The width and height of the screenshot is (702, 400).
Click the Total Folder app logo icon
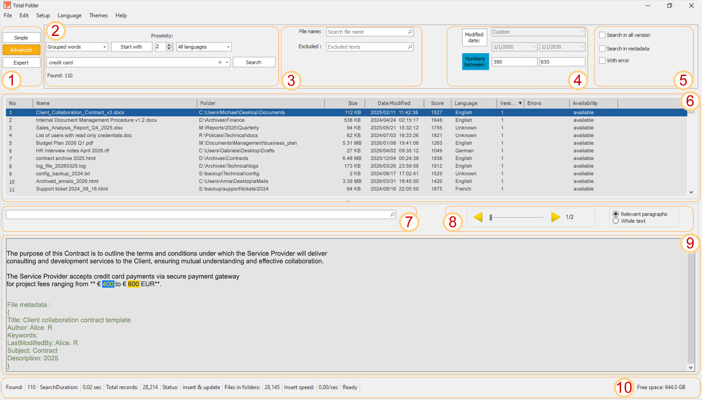(7, 5)
